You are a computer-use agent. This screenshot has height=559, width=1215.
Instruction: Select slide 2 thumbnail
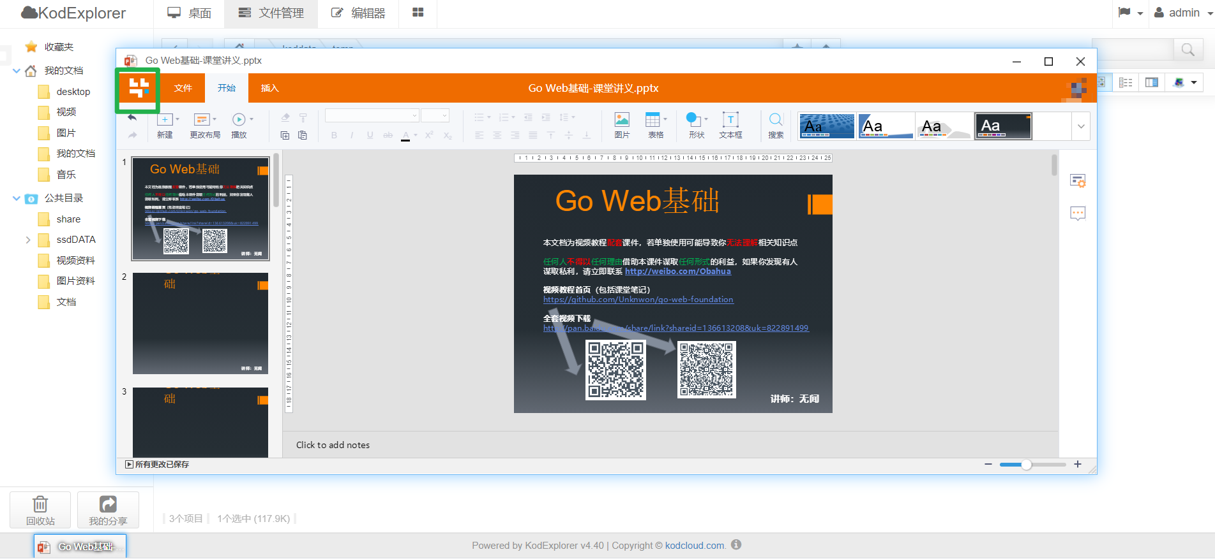pyautogui.click(x=200, y=323)
